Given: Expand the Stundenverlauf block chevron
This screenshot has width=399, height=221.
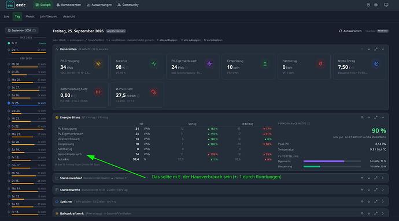Looking at the screenshot, I should tap(383, 178).
